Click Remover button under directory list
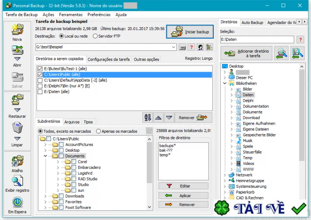The image size is (311, 220). [193, 118]
